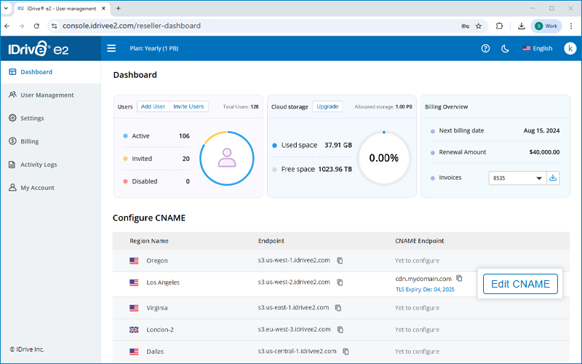Open the hamburger menu in the header
Viewport: 582px width, 364px height.
[111, 48]
